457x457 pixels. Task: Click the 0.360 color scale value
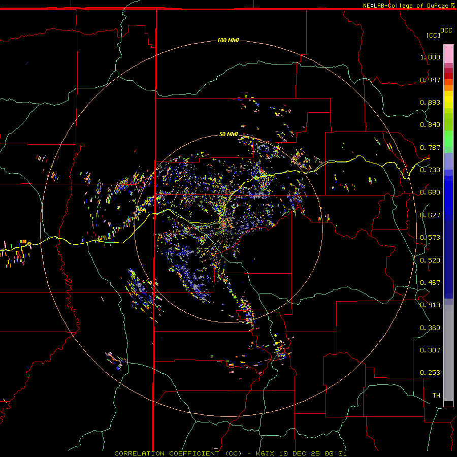point(430,328)
